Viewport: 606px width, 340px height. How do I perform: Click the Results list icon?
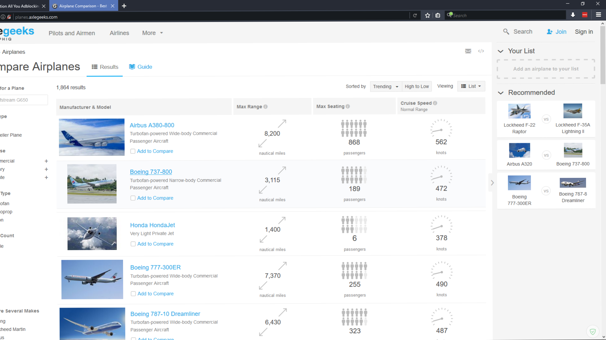(x=94, y=67)
